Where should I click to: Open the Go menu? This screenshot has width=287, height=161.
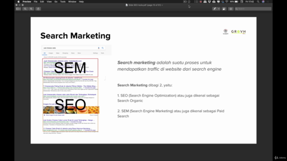click(x=56, y=2)
